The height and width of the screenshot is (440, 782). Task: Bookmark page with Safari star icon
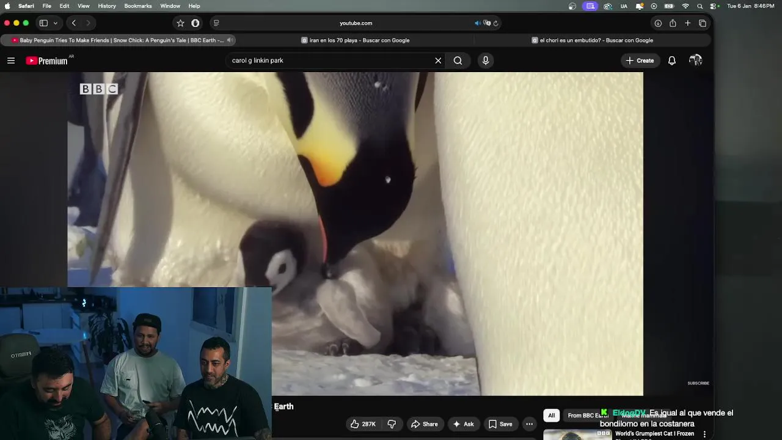click(180, 23)
